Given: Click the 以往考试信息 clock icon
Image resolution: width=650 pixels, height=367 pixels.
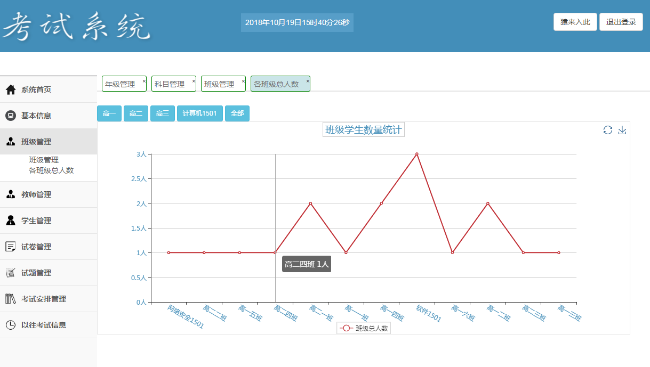Looking at the screenshot, I should click(x=10, y=325).
